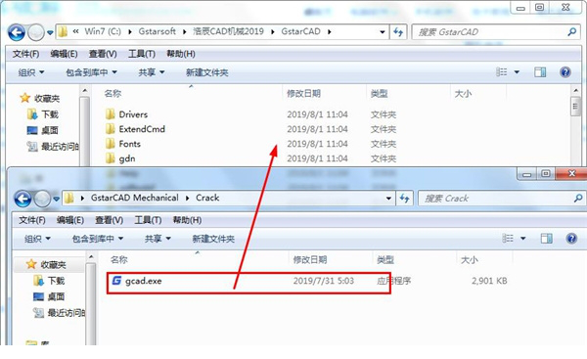Open 查看(V) menu in GstarCAD window
This screenshot has width=587, height=359.
tap(103, 54)
